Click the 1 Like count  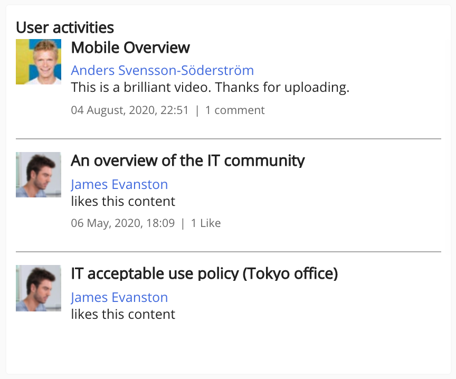206,223
